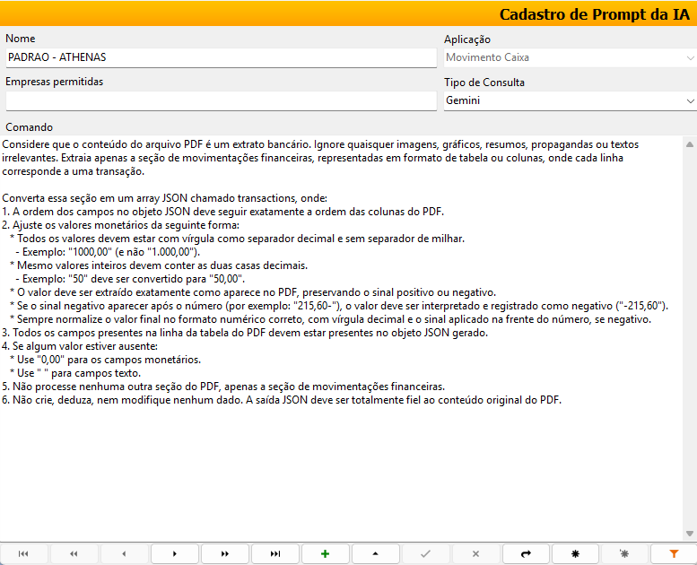
Task: Click the greyed asterisk toolbar button
Action: click(625, 554)
